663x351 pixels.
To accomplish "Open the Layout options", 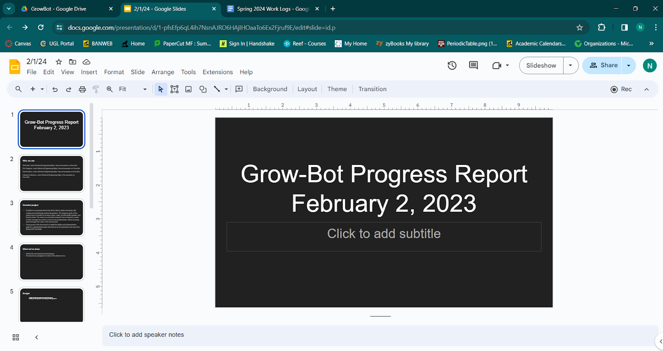I will pyautogui.click(x=307, y=89).
